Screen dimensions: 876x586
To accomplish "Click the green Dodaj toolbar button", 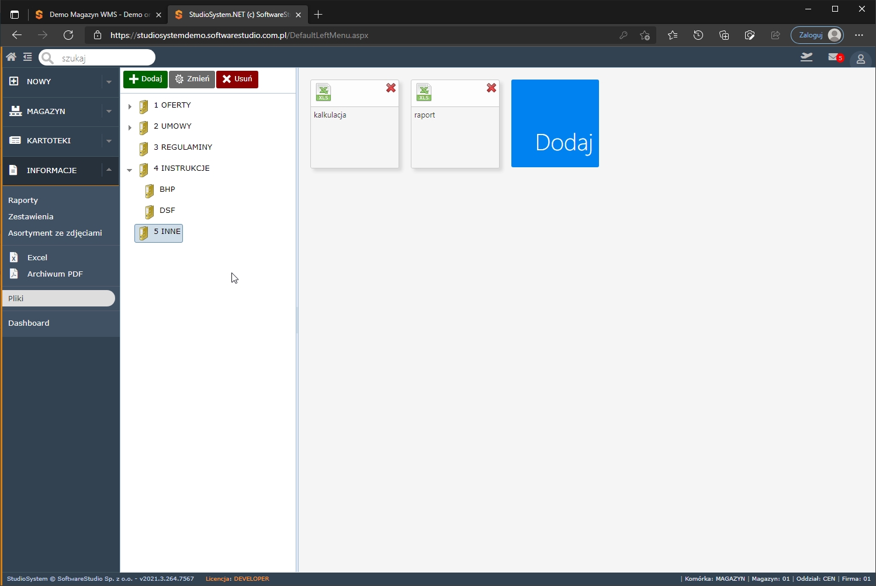I will point(146,79).
